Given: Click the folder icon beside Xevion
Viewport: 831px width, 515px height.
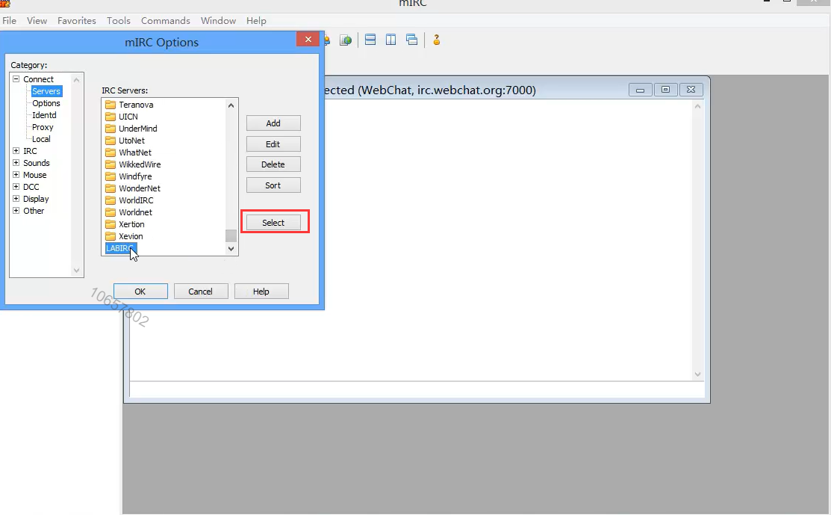Looking at the screenshot, I should (x=111, y=236).
